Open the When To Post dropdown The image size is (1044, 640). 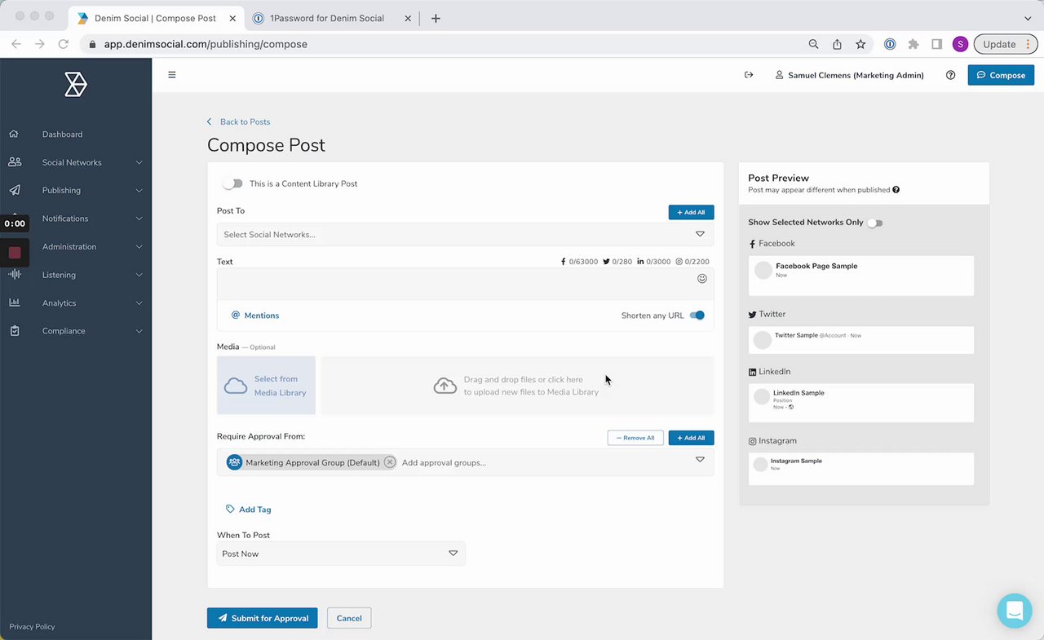[341, 554]
